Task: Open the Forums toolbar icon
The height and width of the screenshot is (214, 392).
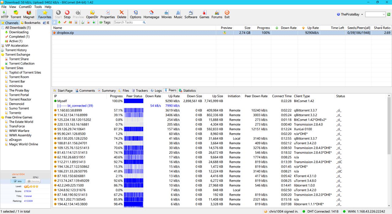Action: pyautogui.click(x=217, y=14)
